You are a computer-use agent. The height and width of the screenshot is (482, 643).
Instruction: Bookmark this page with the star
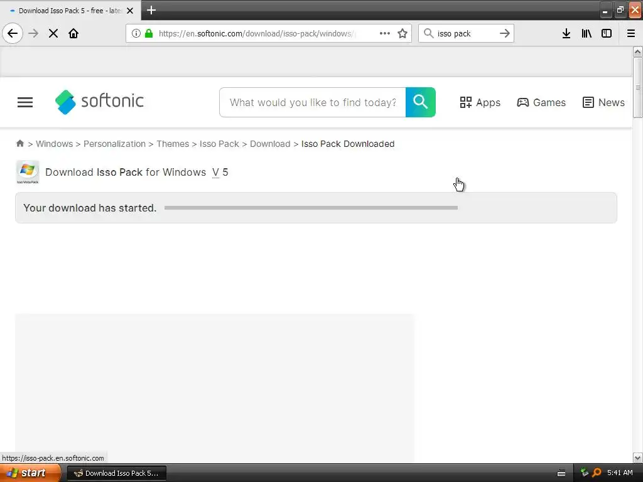coord(403,33)
